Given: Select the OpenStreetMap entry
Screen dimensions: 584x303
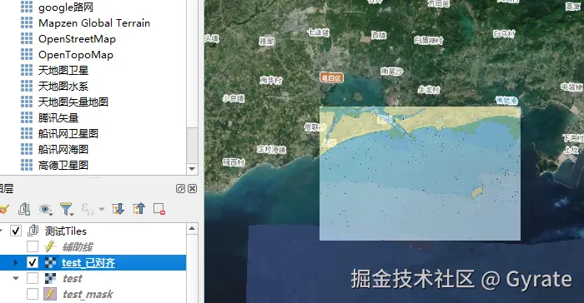Looking at the screenshot, I should tap(77, 38).
